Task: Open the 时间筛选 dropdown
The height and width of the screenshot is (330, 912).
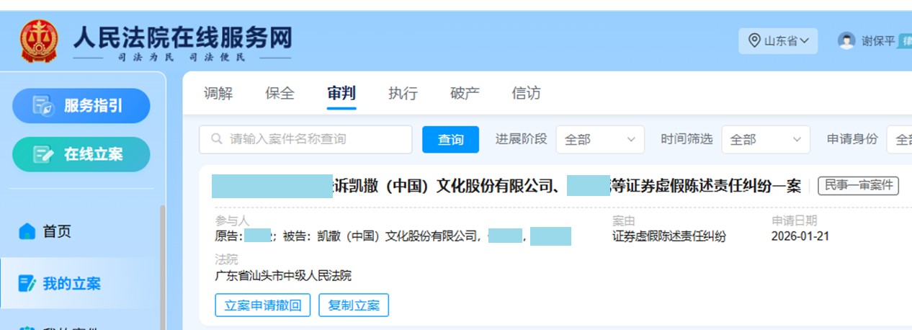Action: pyautogui.click(x=766, y=139)
